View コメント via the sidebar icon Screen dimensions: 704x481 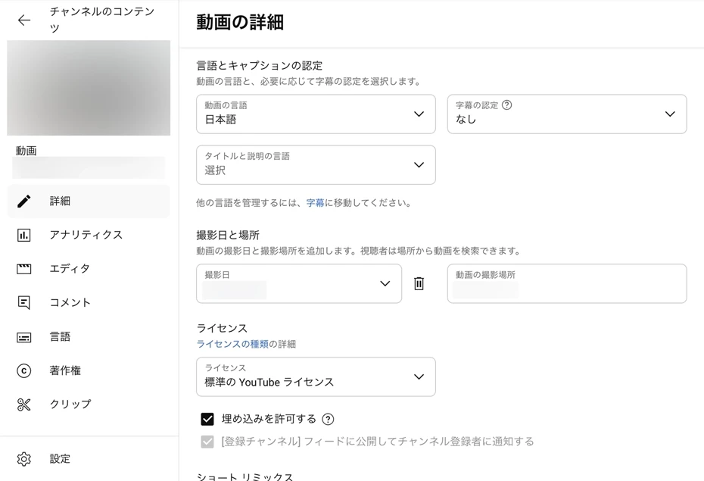[x=26, y=302]
